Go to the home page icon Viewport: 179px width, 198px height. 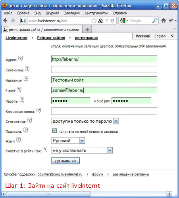[x=164, y=21]
